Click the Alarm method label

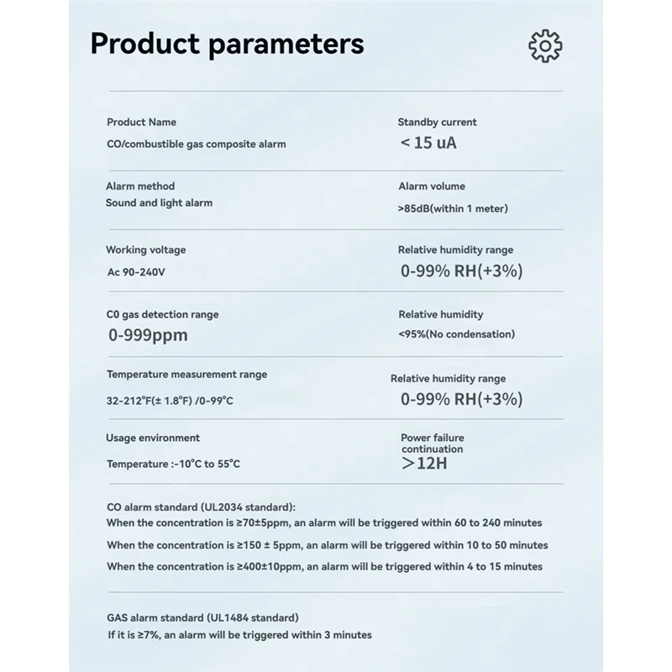(x=140, y=186)
